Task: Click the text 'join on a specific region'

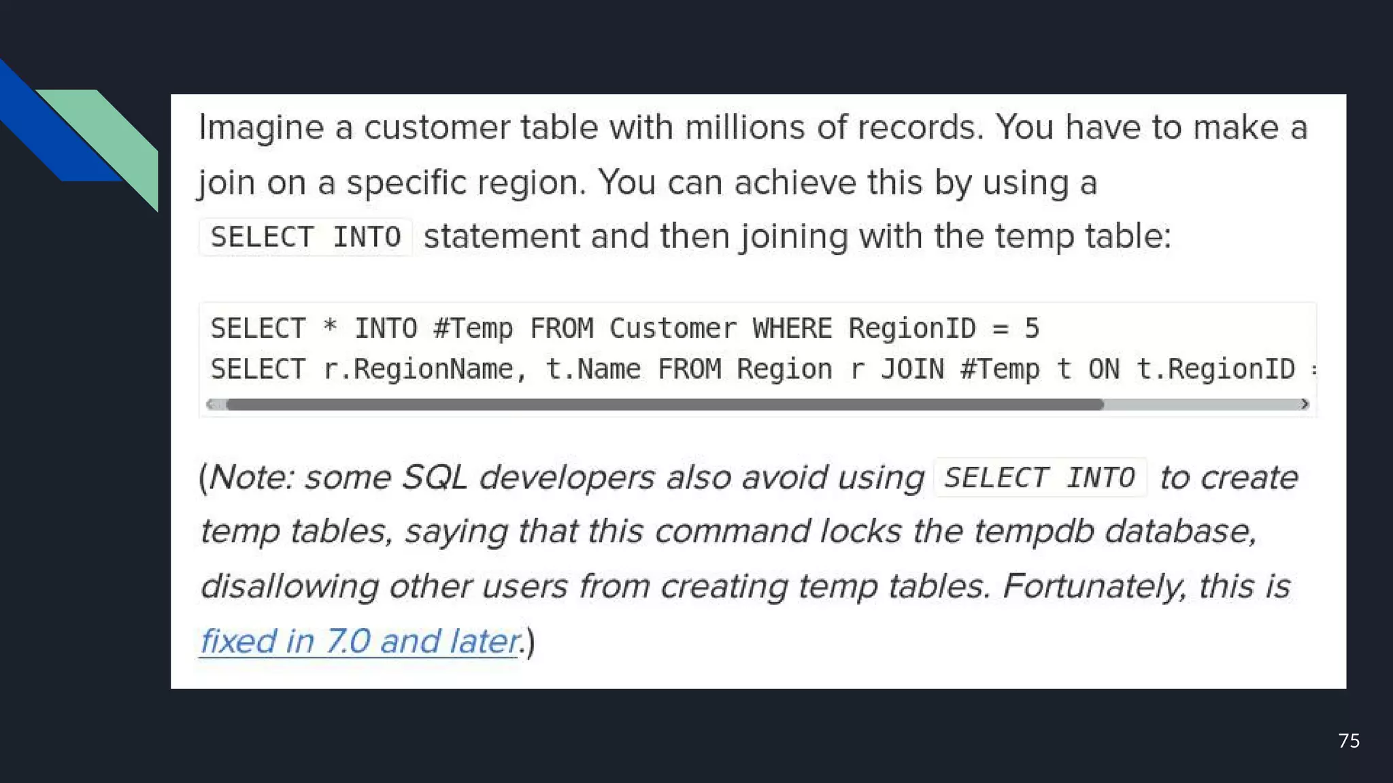Action: pos(392,183)
